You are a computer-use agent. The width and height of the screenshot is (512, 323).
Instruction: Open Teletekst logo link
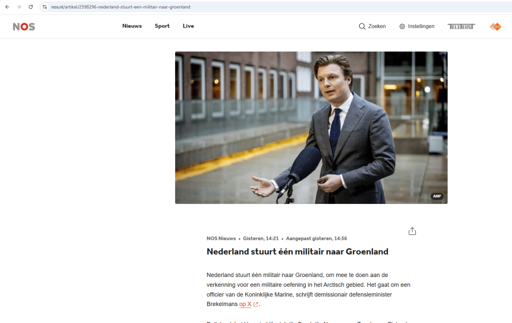point(461,26)
